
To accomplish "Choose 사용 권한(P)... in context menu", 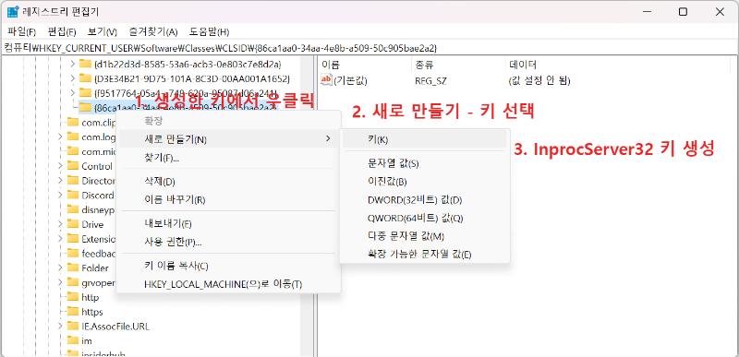I will [228, 243].
